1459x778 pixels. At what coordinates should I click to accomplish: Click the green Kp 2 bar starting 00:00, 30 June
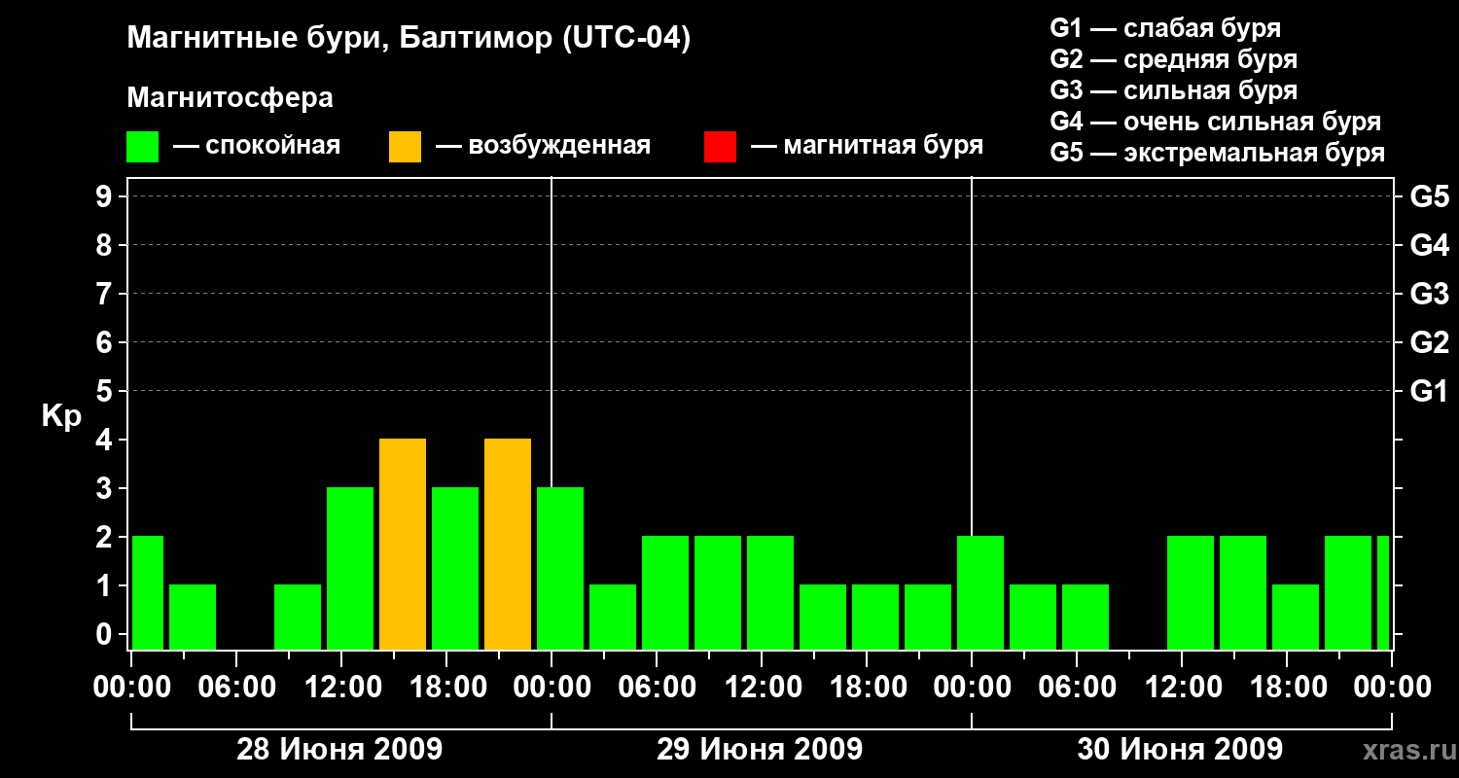tap(980, 593)
